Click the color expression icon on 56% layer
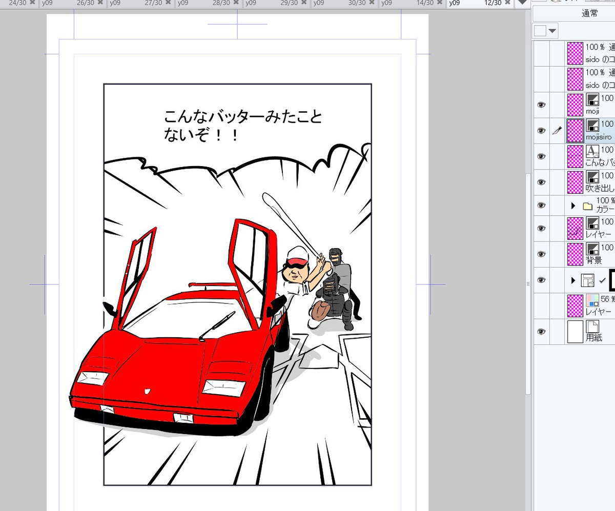Image resolution: width=615 pixels, height=511 pixels. 592,300
